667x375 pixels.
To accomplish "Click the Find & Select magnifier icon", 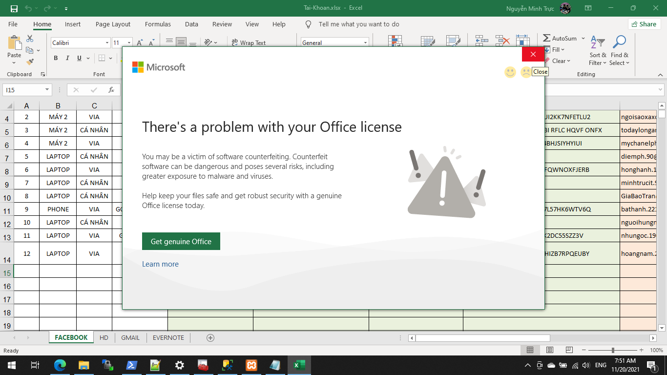I will pos(619,42).
